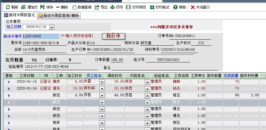Click 加工时长 field in 精左 row
This screenshot has width=266, height=130.
(75, 109)
